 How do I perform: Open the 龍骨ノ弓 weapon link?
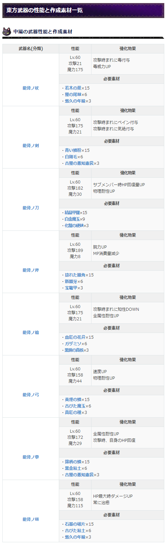click(31, 395)
